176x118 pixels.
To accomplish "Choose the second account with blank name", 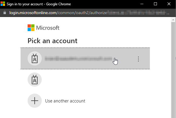I will [x=85, y=80].
